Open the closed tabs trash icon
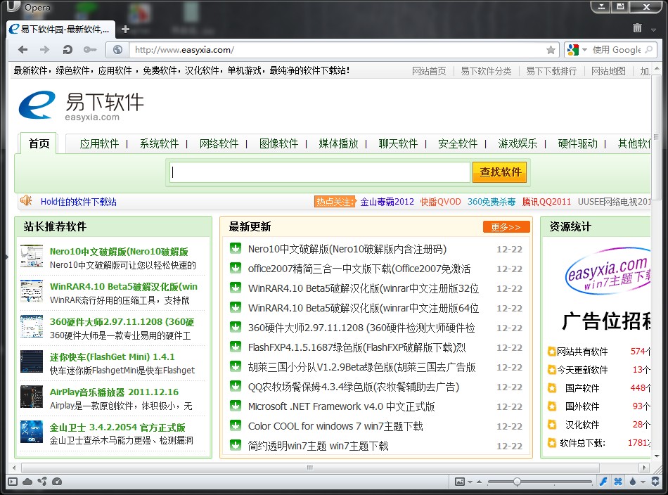Image resolution: width=668 pixels, height=495 pixels. (x=637, y=29)
